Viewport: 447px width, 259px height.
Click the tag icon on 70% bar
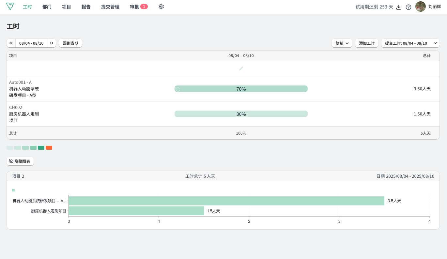point(178,89)
